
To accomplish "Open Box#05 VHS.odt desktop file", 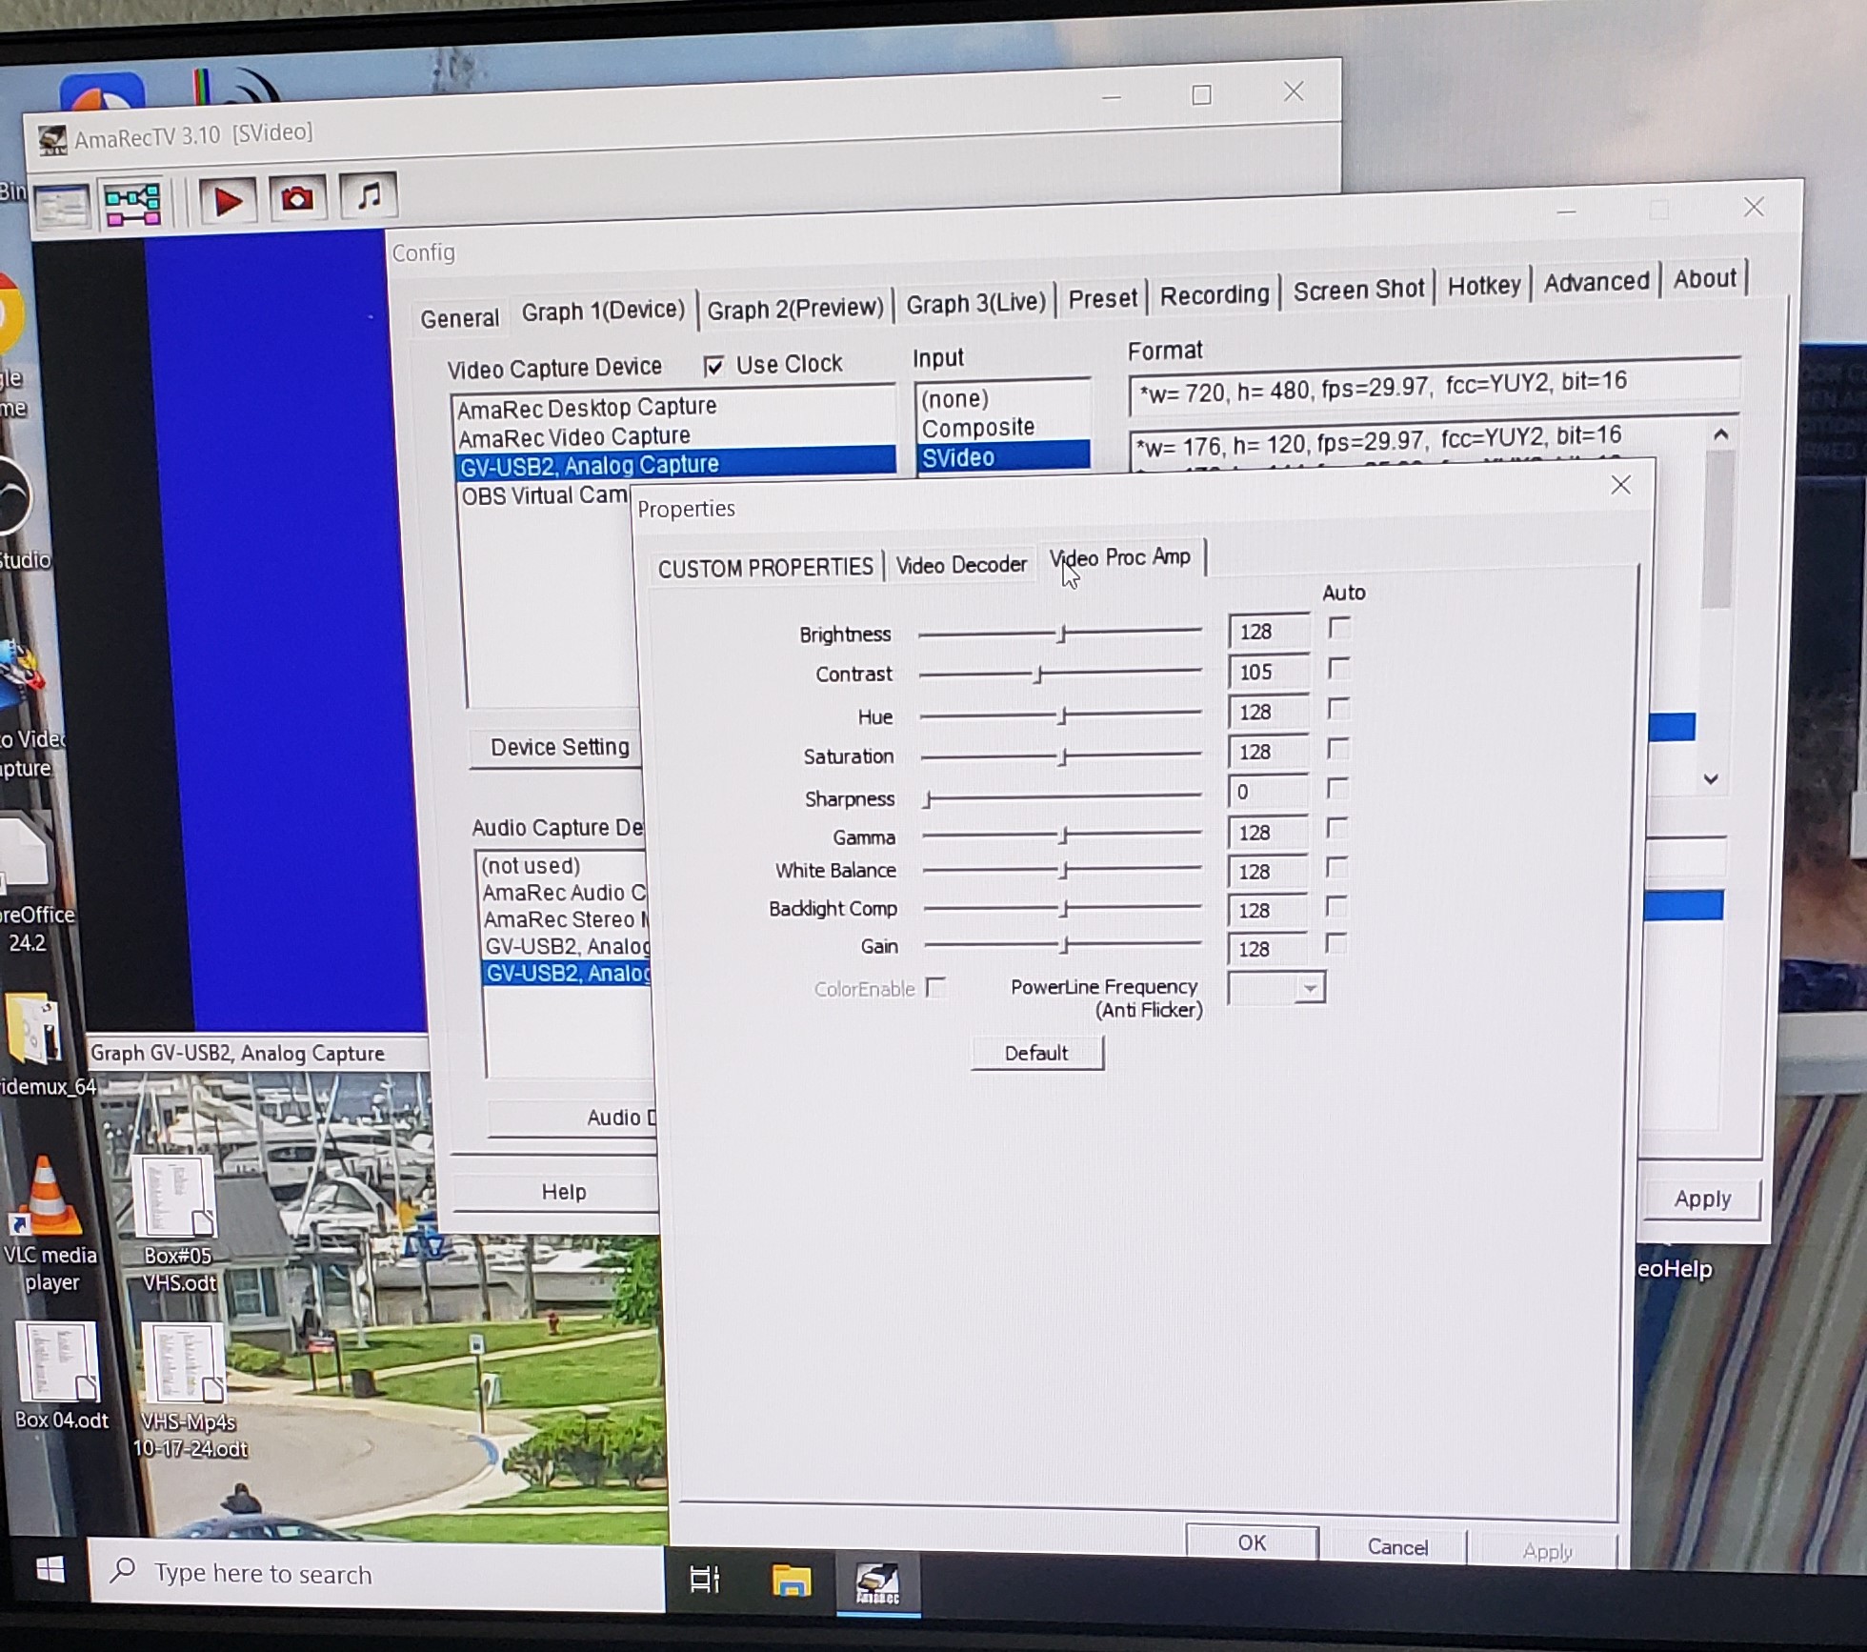I will point(179,1223).
